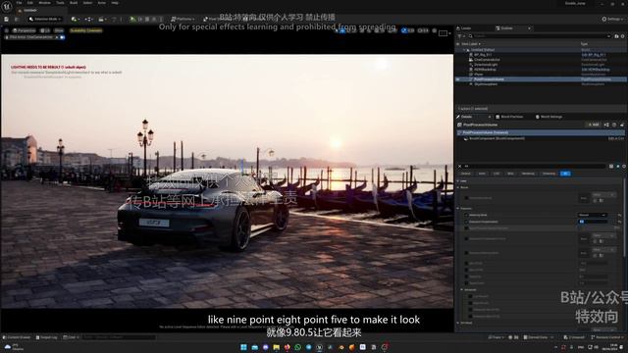Image resolution: width=628 pixels, height=353 pixels.
Task: Click the Details property matrix grid icon
Action: (x=611, y=166)
